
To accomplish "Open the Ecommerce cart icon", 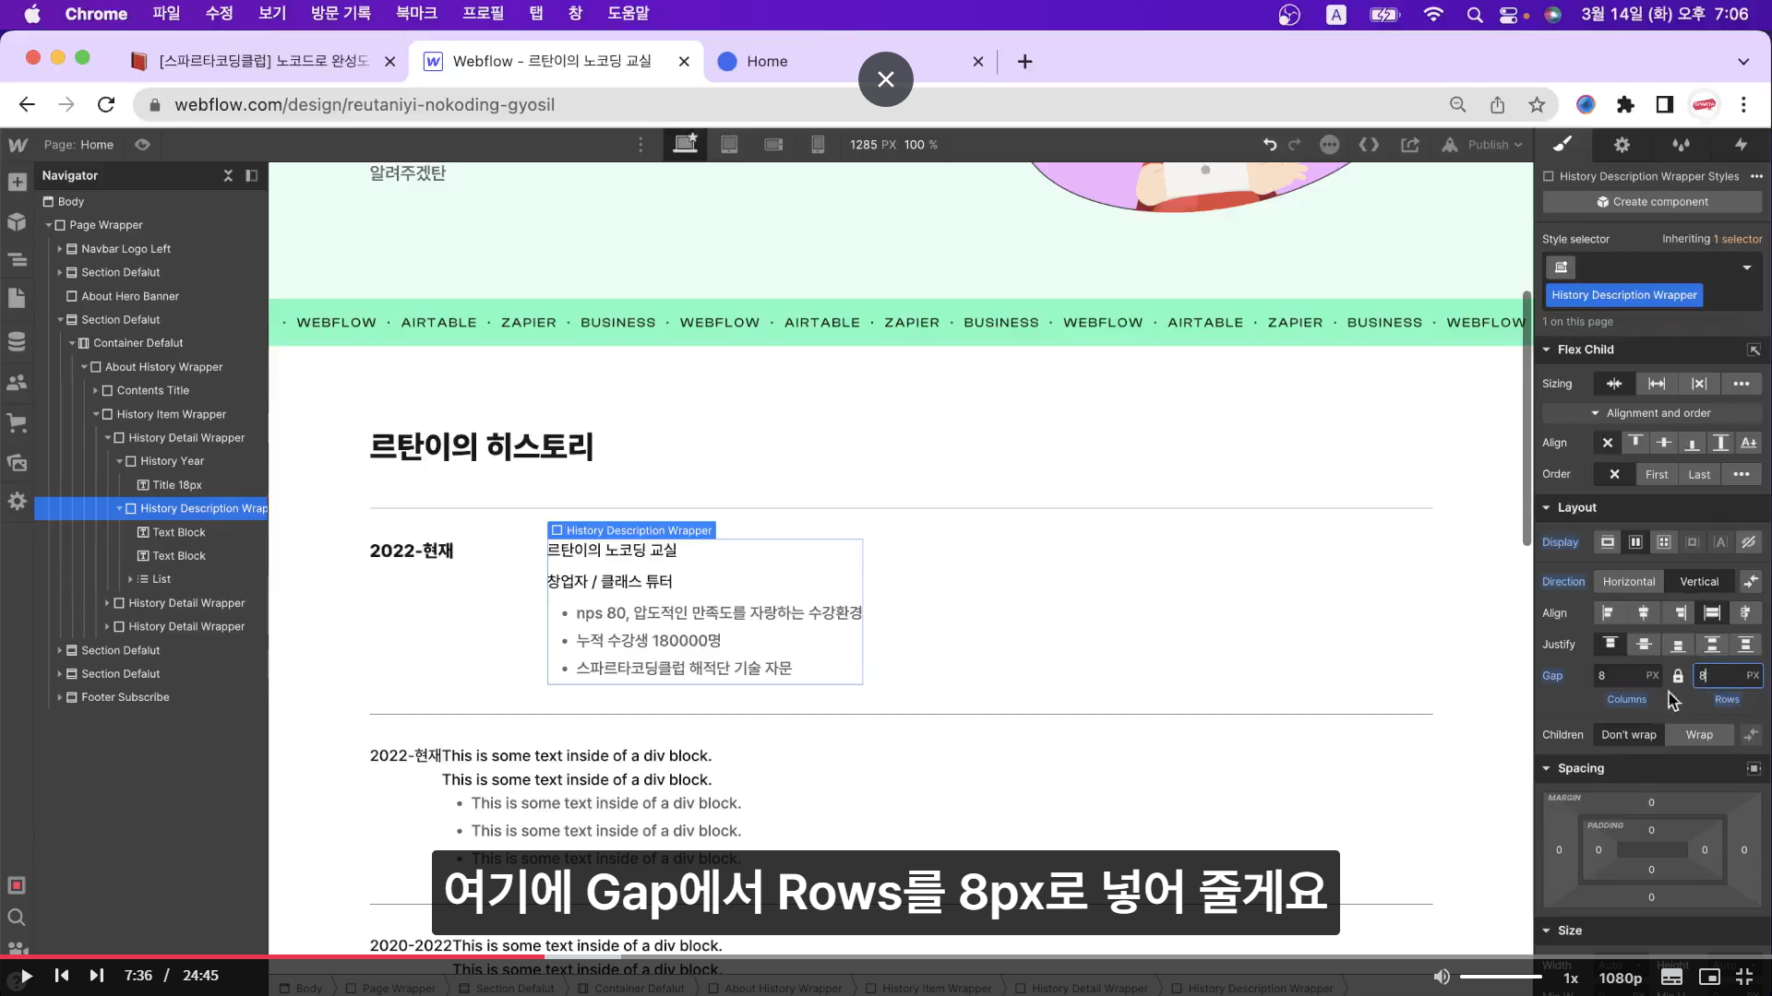I will tap(17, 423).
